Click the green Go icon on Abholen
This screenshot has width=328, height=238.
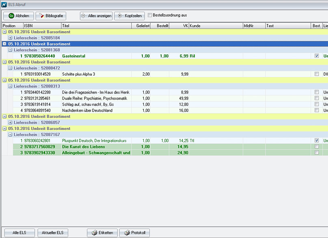[x=11, y=16]
